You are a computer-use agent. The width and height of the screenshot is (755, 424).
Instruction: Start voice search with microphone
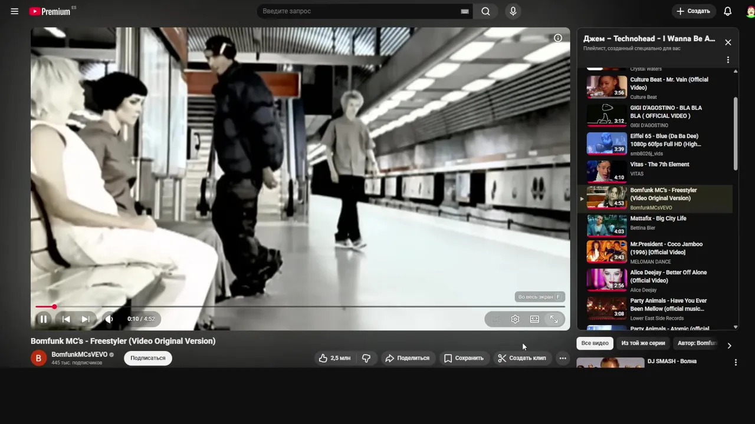513,11
